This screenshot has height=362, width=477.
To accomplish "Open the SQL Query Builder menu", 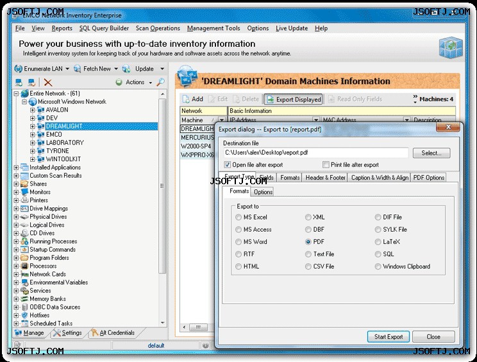I will [x=104, y=28].
